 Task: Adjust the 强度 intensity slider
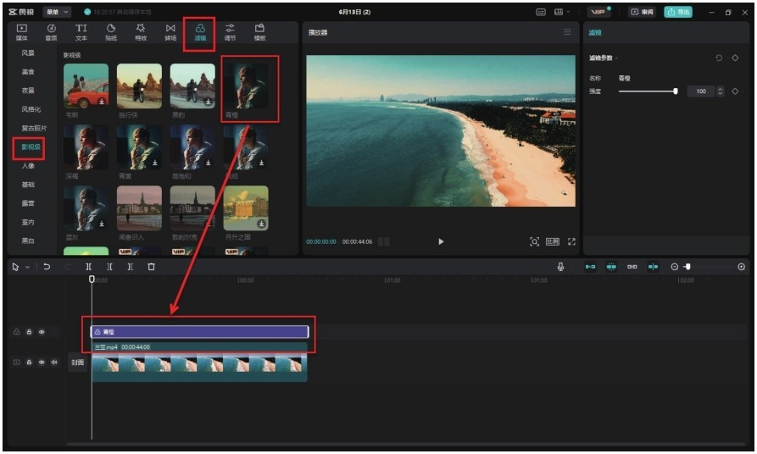click(648, 91)
